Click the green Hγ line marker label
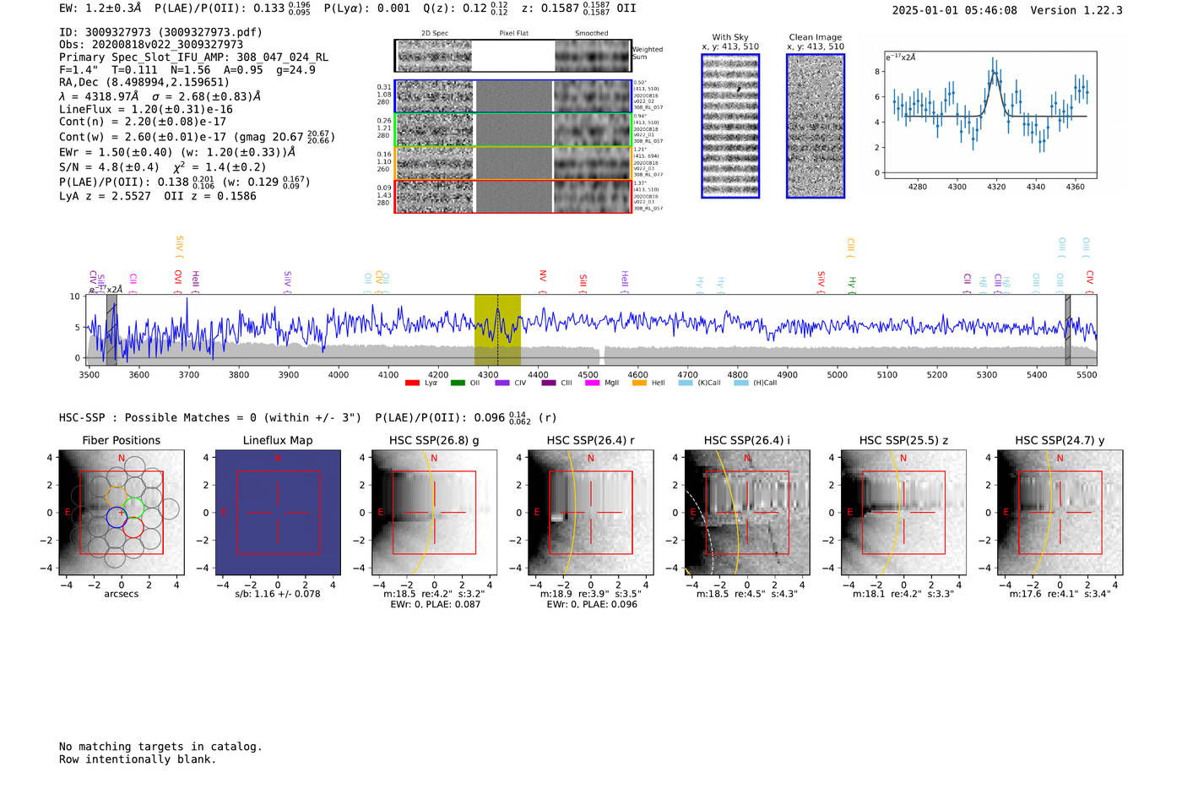 point(852,283)
